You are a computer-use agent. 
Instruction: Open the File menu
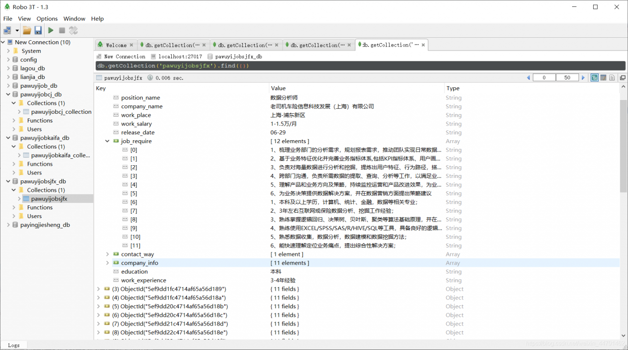8,19
